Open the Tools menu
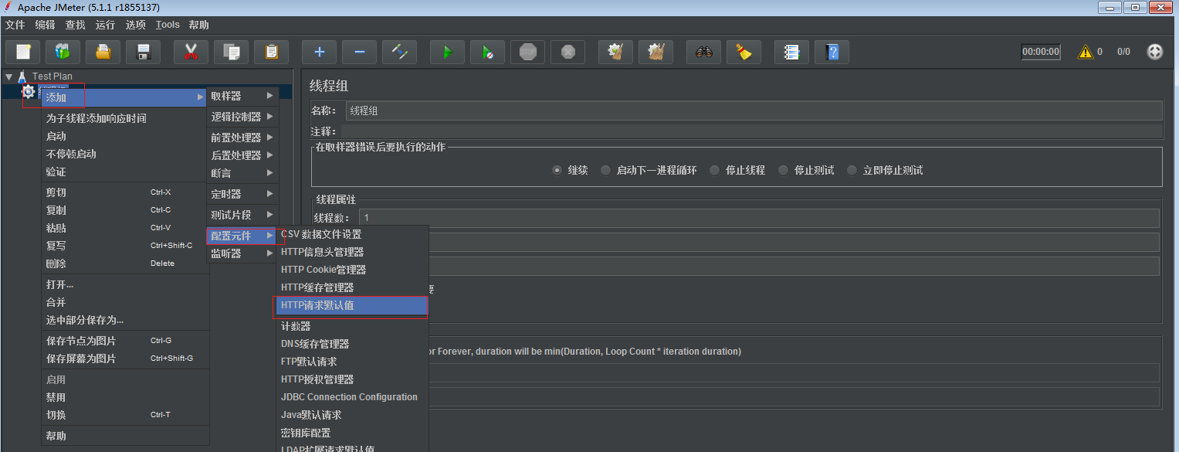The width and height of the screenshot is (1179, 452). pyautogui.click(x=168, y=25)
